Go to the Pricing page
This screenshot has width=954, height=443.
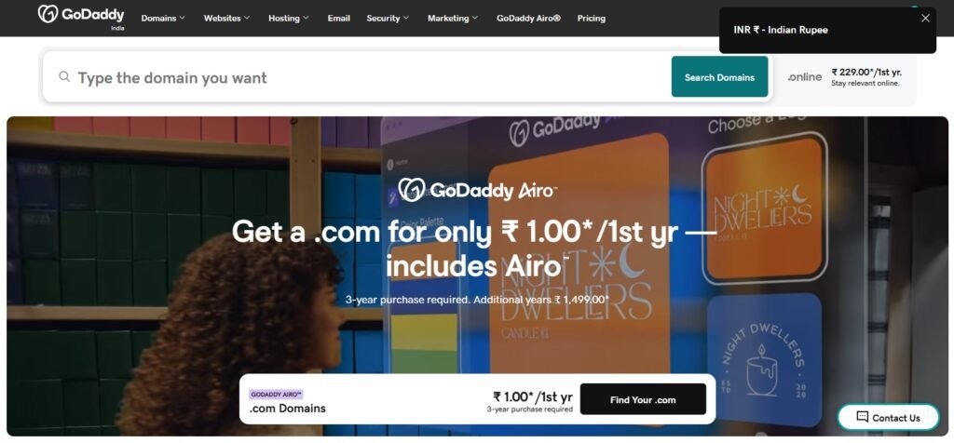pyautogui.click(x=592, y=19)
